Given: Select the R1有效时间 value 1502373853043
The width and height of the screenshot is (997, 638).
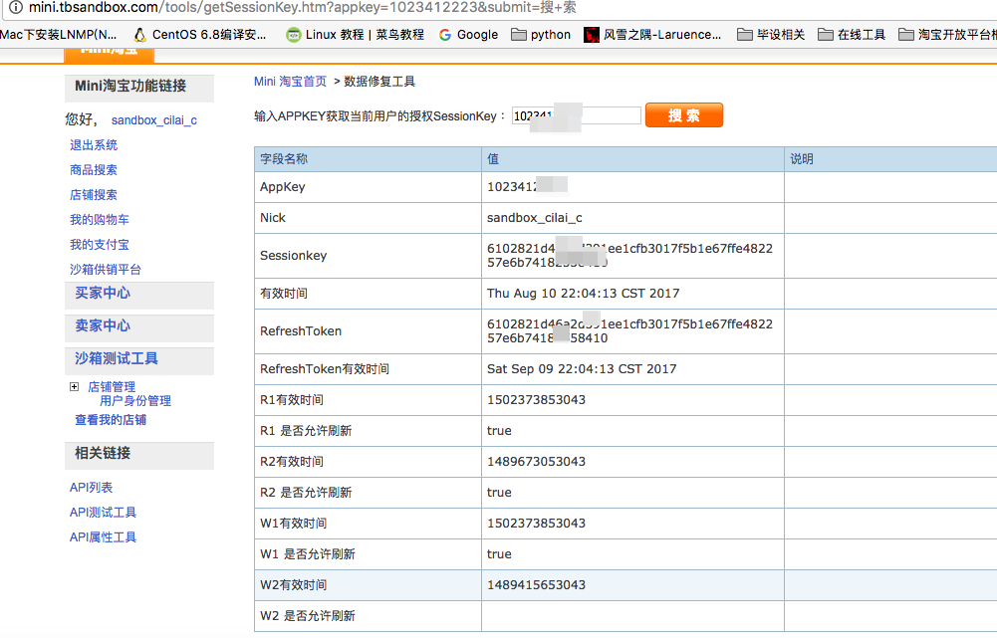Looking at the screenshot, I should click(x=536, y=400).
